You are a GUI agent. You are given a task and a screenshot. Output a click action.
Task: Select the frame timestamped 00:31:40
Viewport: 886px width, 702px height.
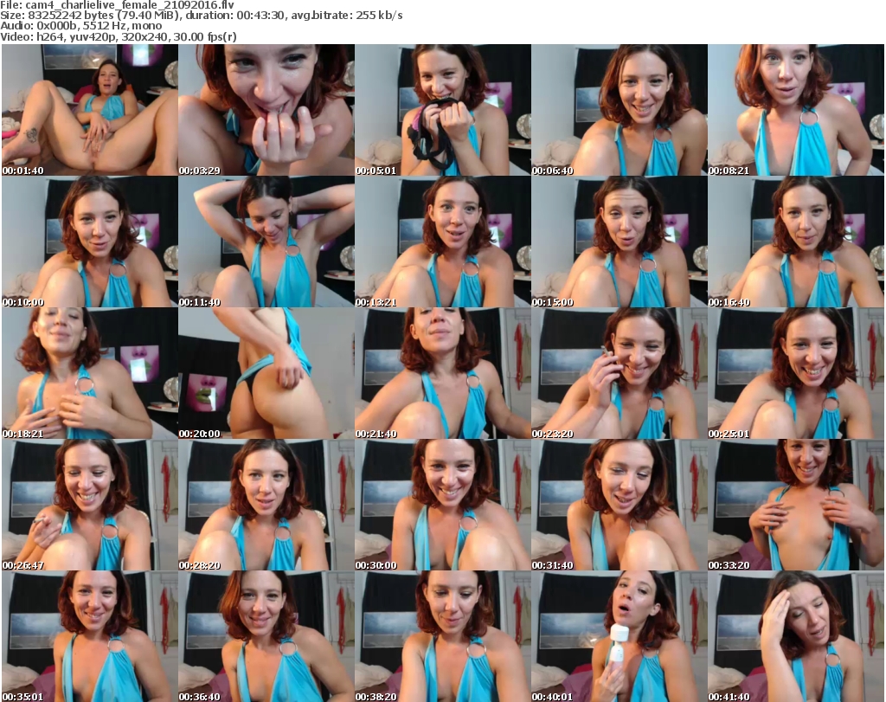[619, 505]
